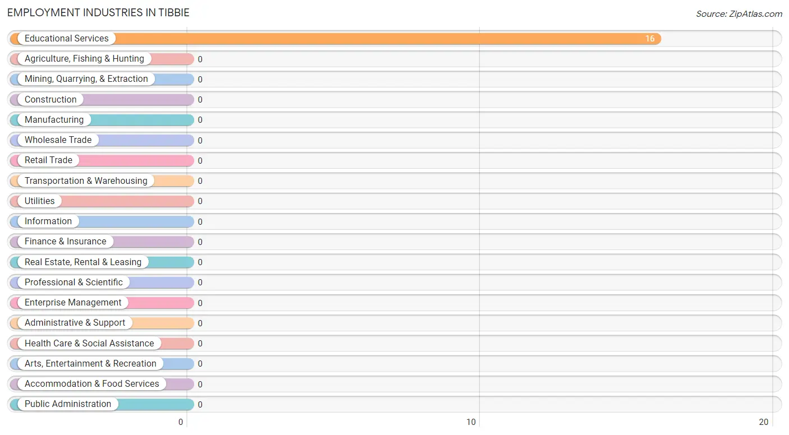Click the Public Administration label
Screen dimensions: 789x435
tap(68, 404)
